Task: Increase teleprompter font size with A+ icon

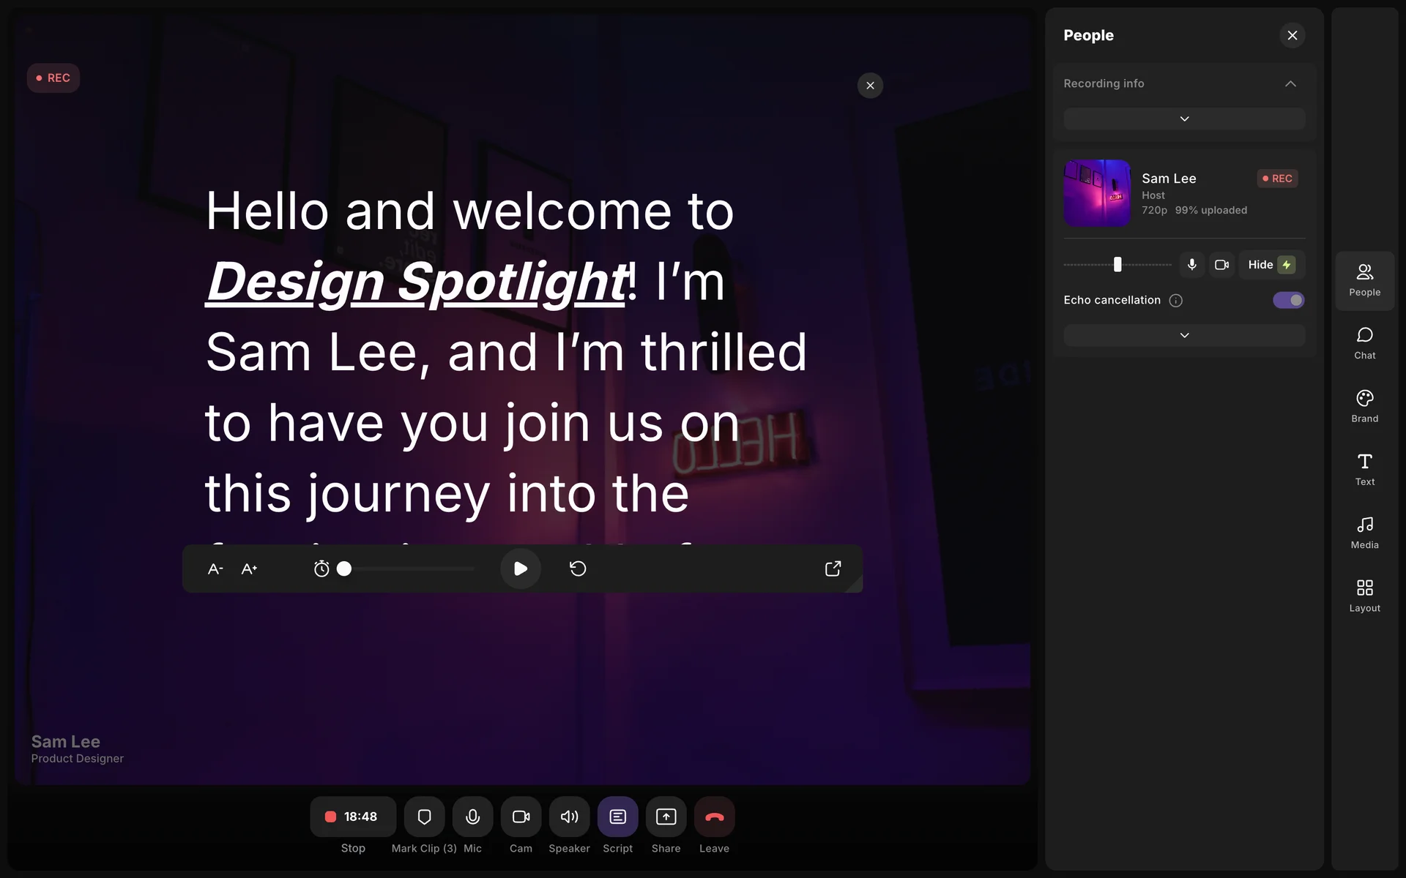Action: click(x=249, y=569)
